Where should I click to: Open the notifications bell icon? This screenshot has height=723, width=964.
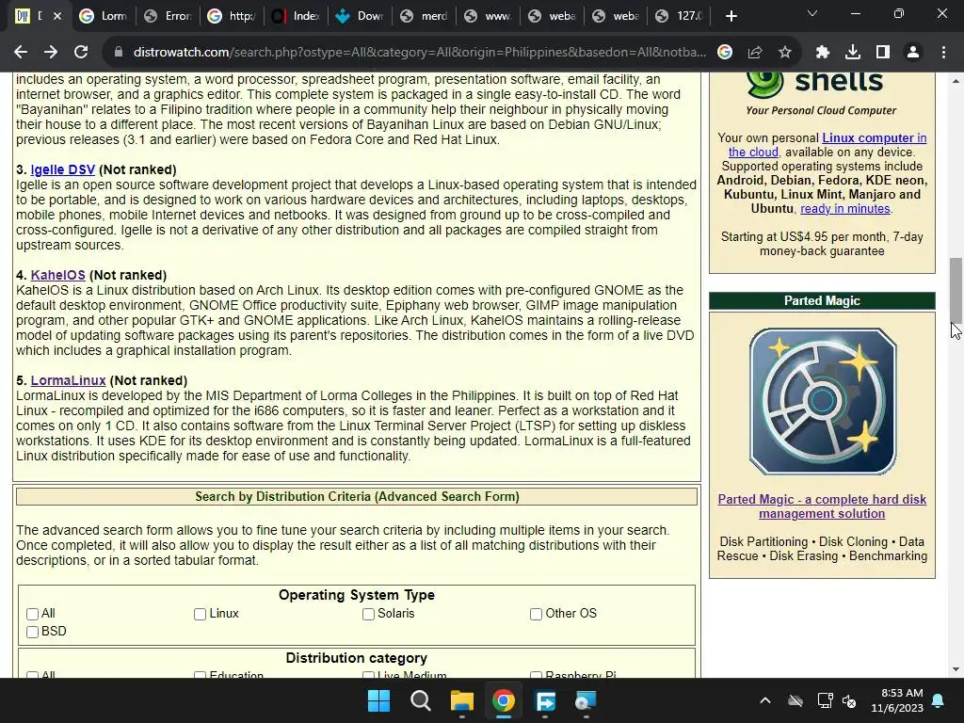click(939, 700)
